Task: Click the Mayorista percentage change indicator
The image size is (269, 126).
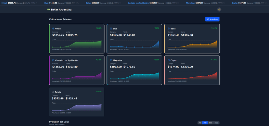Action: point(157,60)
